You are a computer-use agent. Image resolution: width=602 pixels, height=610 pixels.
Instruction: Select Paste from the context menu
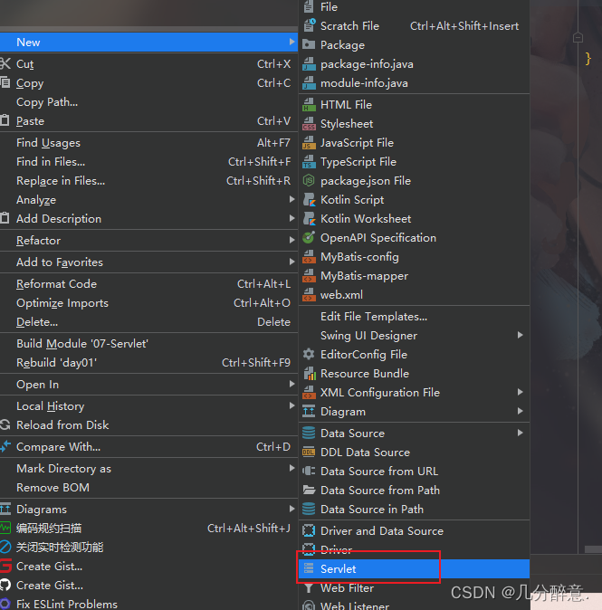coord(148,121)
